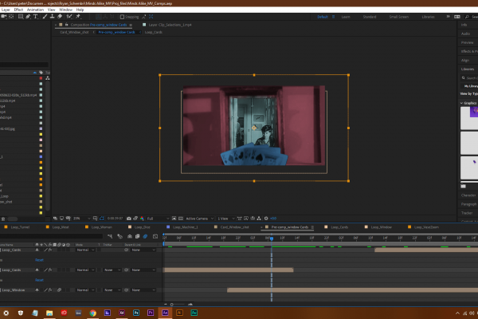478x319 pixels.
Task: Open the magnification ratio dropdown
Action: pyautogui.click(x=82, y=219)
